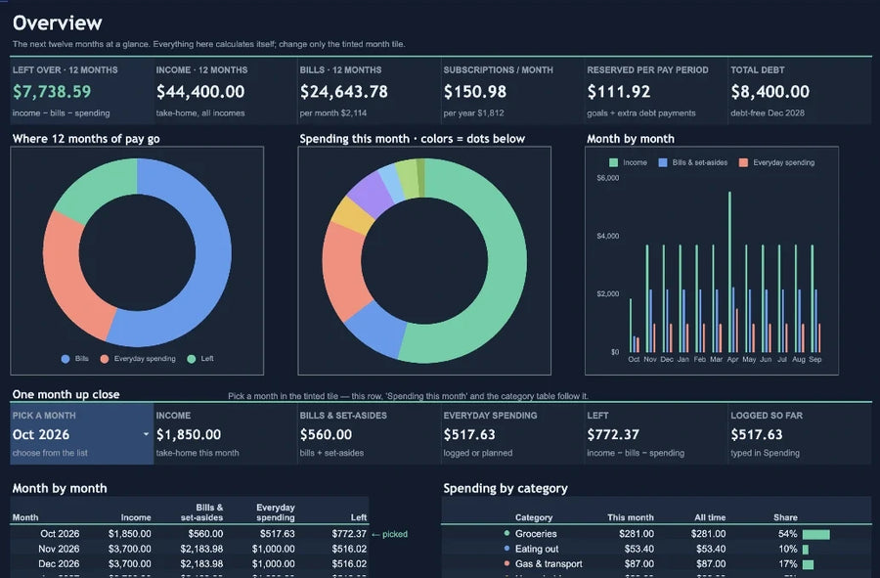
Task: Select the $1,850.00 income this month value
Action: [x=189, y=434]
